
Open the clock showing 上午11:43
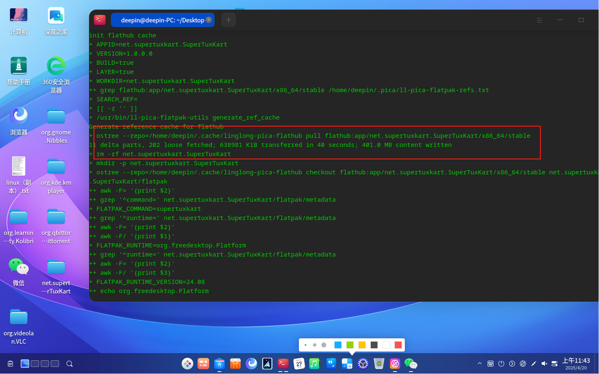pyautogui.click(x=576, y=364)
